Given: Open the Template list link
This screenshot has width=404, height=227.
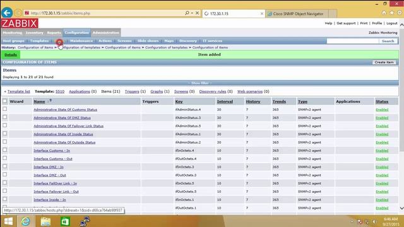Looking at the screenshot, I should pos(18,91).
